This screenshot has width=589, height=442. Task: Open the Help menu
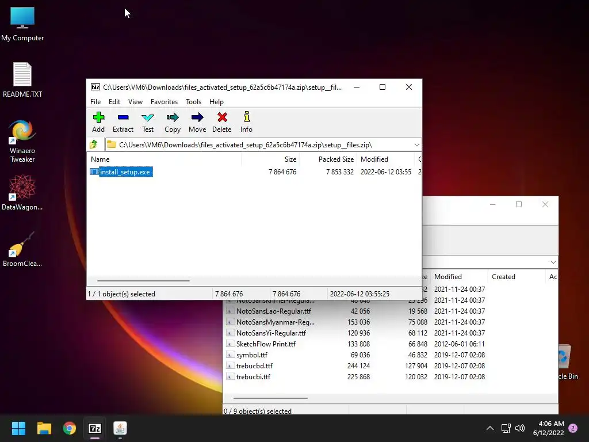click(216, 102)
